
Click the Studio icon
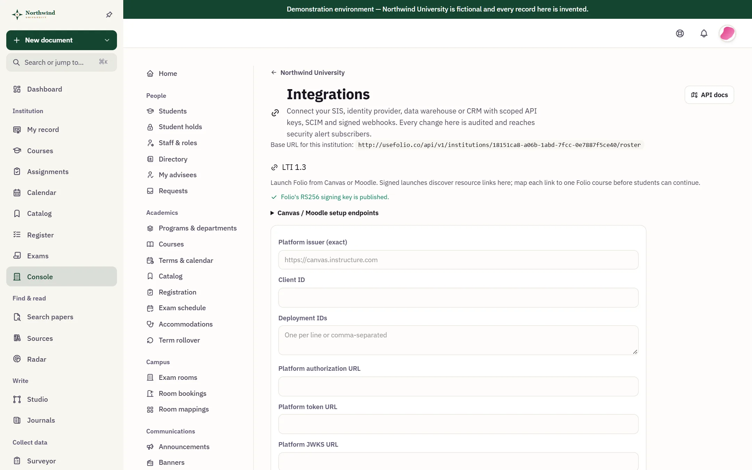(17, 399)
